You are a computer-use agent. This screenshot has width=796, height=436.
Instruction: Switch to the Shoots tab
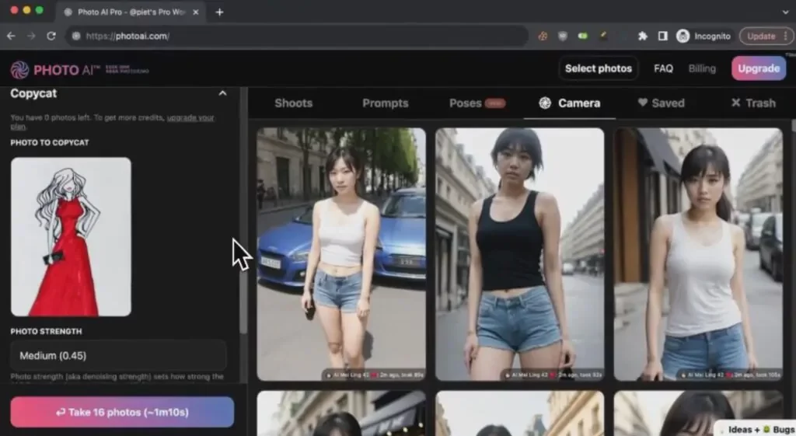(293, 103)
